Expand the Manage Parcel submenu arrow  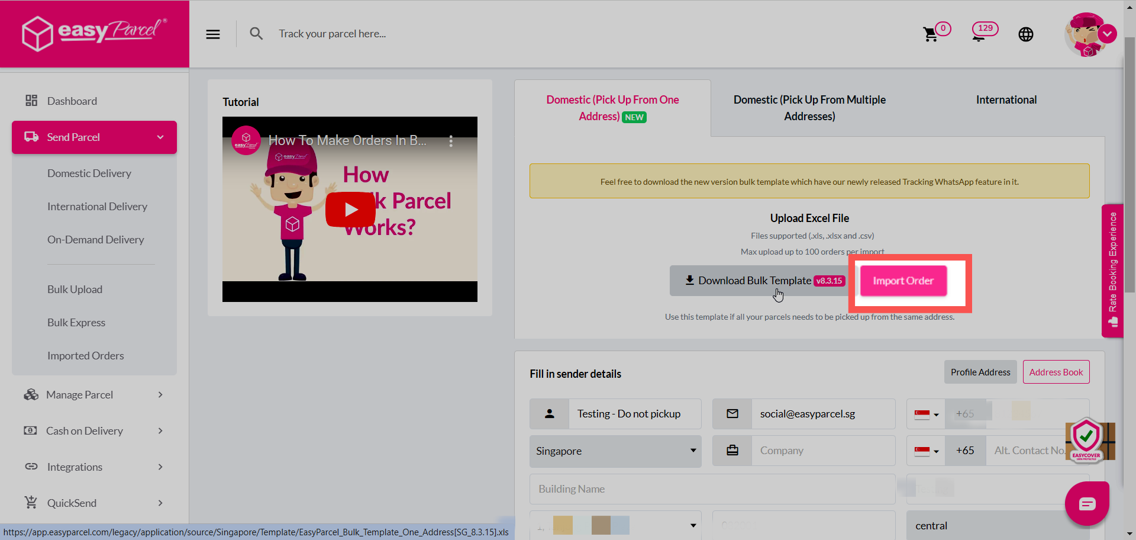[x=160, y=394]
